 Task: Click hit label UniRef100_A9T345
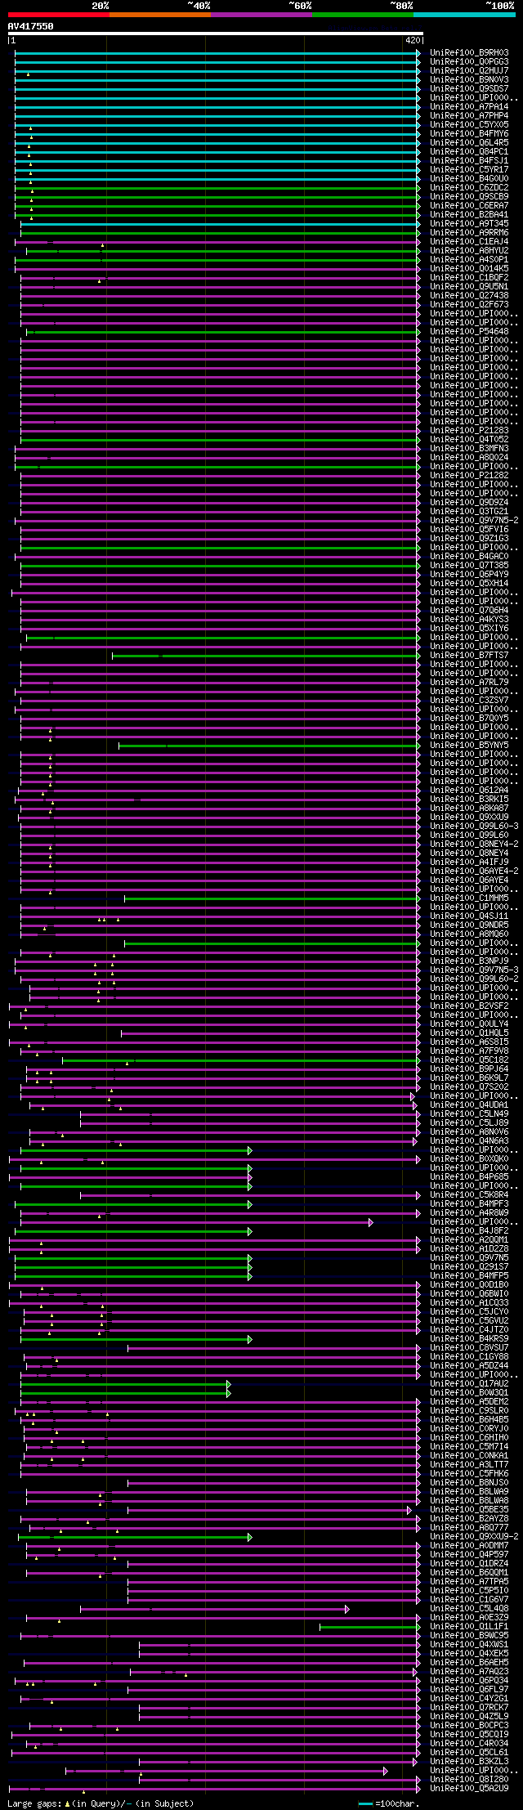469,223
